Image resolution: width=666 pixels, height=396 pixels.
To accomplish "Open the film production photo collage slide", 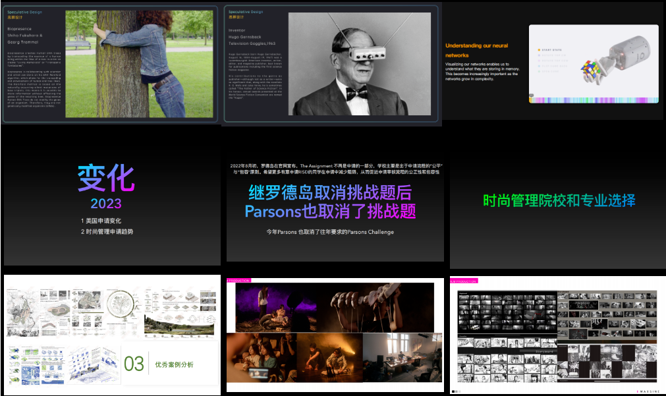I will pos(335,335).
